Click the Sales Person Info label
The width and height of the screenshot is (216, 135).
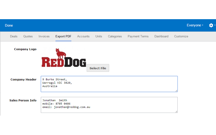click(x=23, y=100)
